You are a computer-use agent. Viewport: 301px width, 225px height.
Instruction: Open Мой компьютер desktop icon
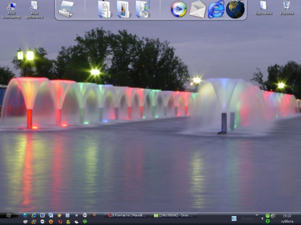[11, 9]
